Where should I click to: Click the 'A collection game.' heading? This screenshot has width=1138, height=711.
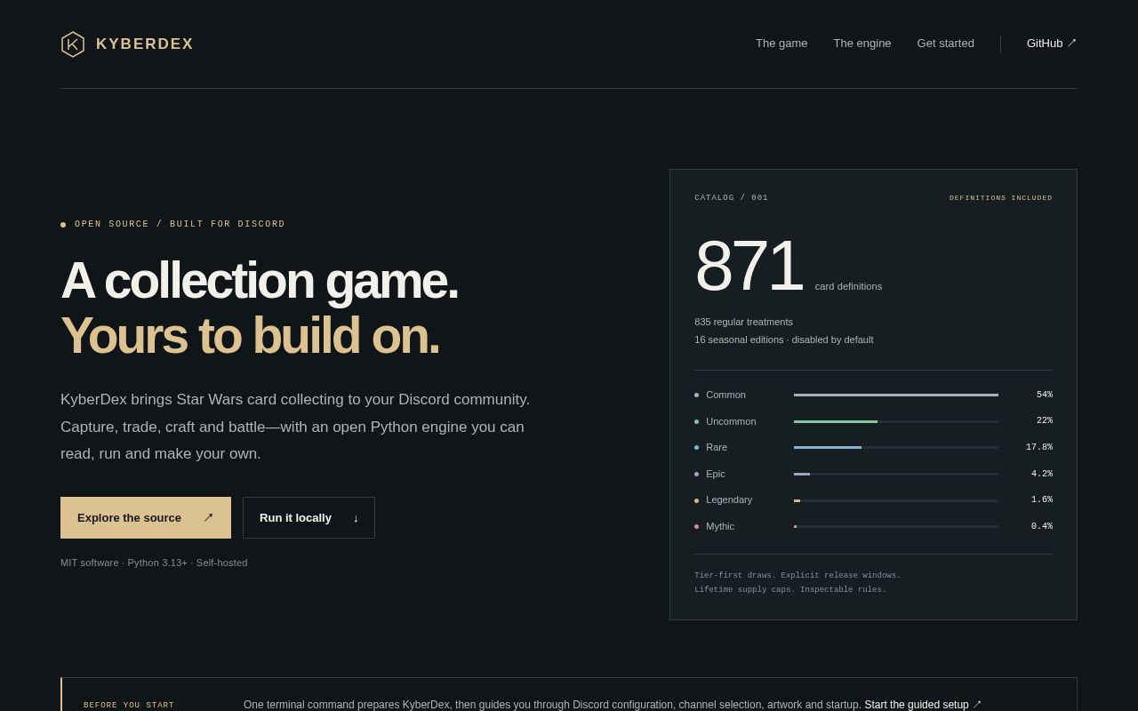click(x=260, y=280)
